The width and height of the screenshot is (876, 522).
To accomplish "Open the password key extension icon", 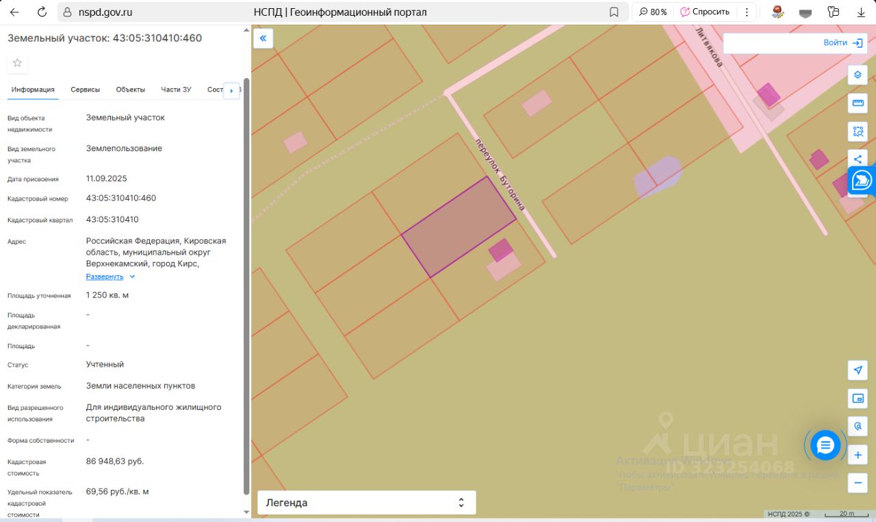I will click(x=833, y=12).
